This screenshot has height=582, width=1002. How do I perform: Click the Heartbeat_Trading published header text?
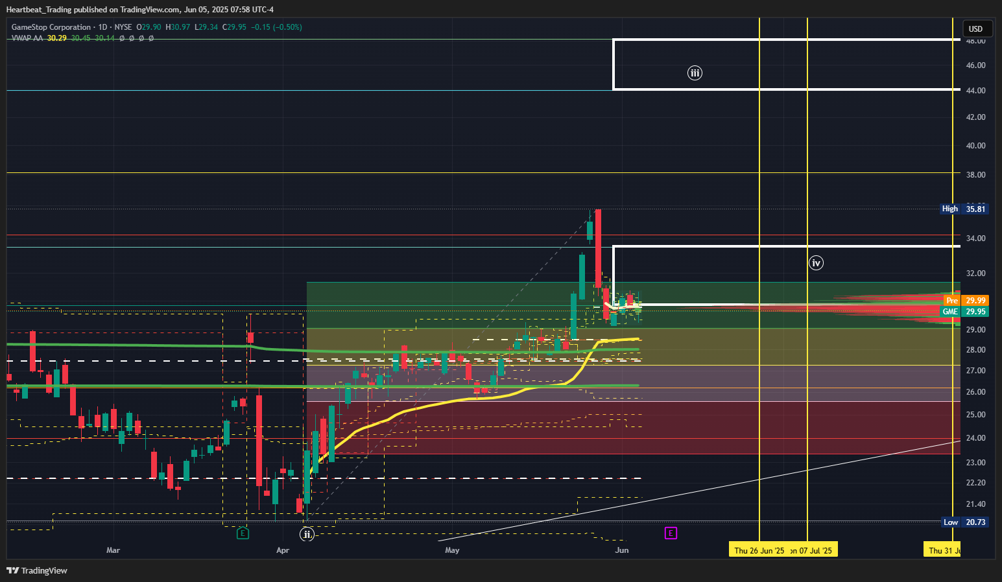(140, 10)
